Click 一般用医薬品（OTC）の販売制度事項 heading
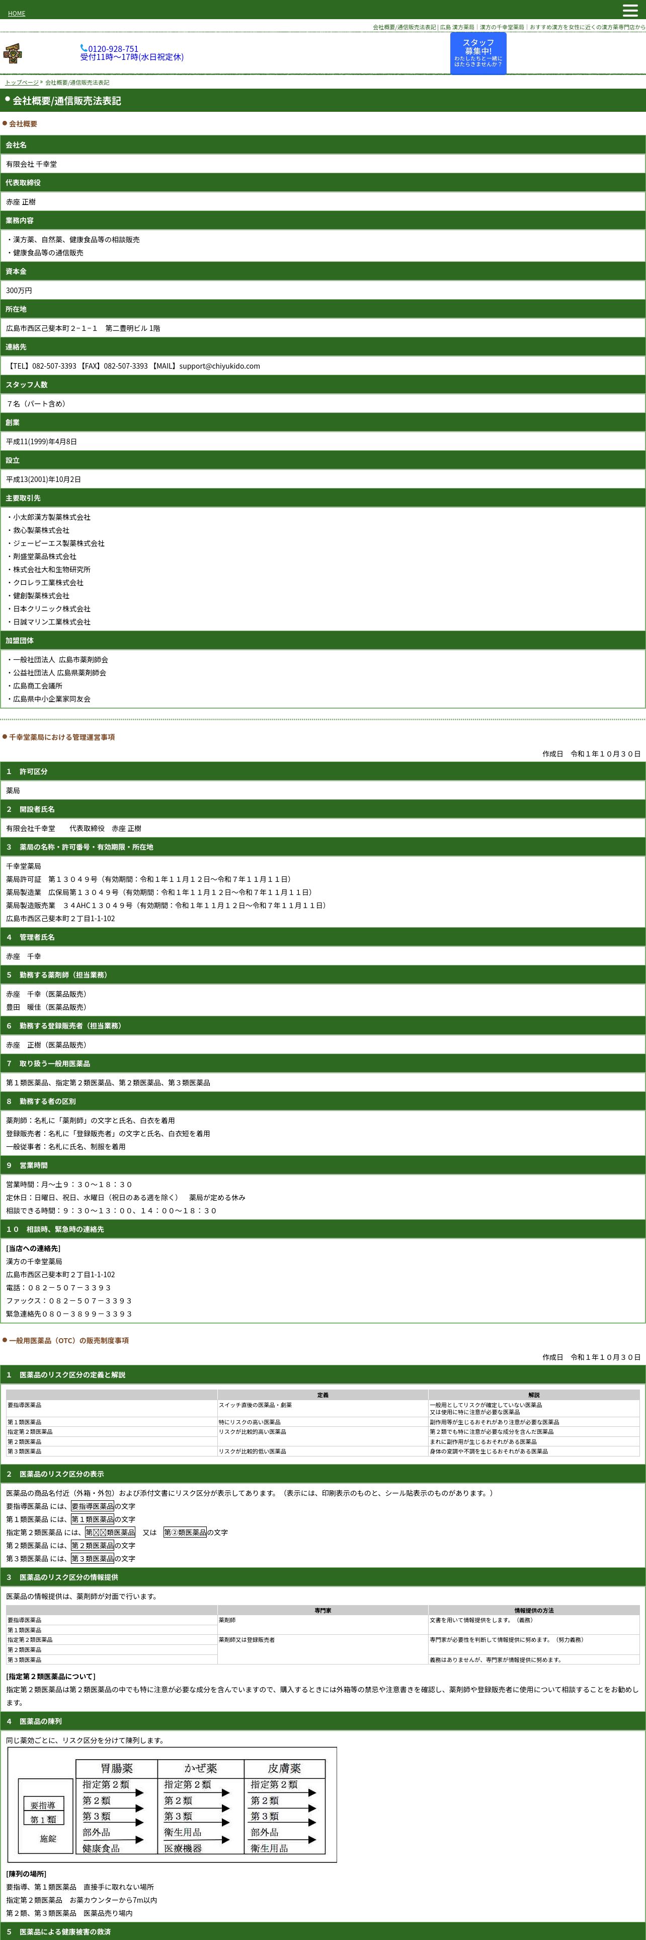 (68, 1341)
